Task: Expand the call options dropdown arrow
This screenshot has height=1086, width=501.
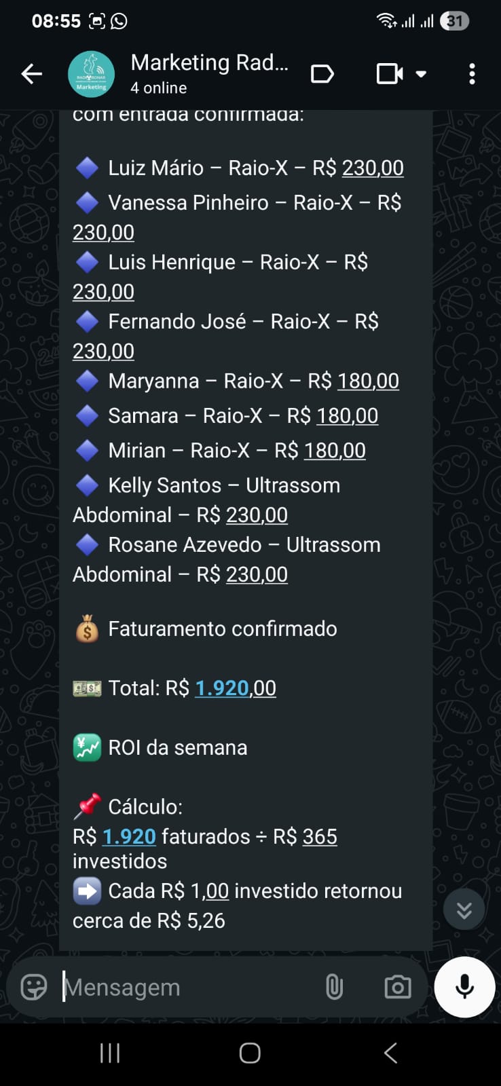Action: (x=421, y=74)
